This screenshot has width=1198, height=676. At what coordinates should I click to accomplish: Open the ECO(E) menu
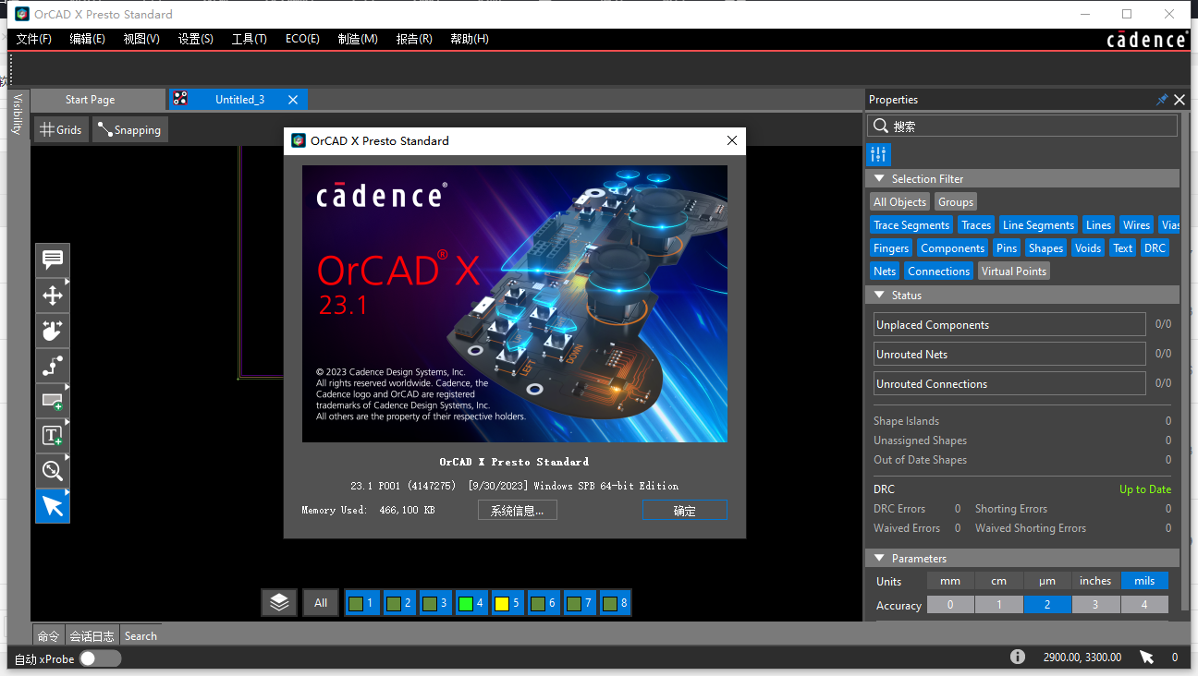[x=302, y=39]
